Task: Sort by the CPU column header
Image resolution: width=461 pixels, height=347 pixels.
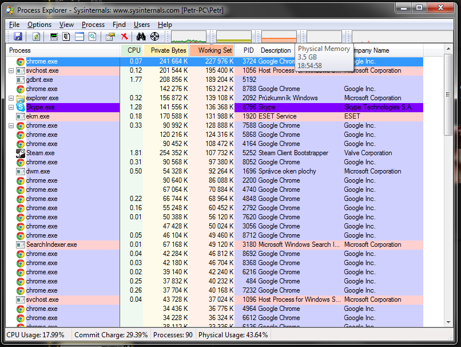Action: click(134, 50)
